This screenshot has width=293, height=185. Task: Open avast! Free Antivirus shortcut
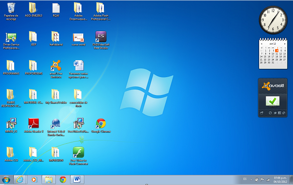(x=56, y=66)
